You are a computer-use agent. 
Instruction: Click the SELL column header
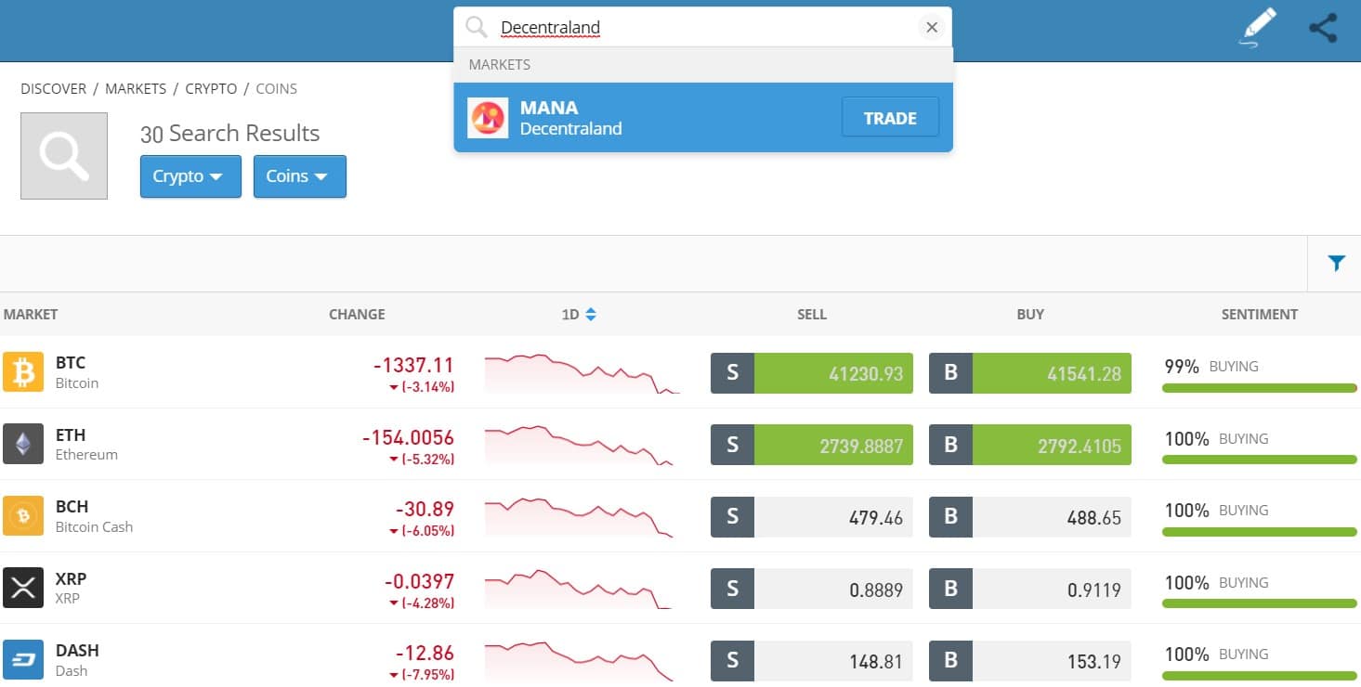tap(812, 315)
